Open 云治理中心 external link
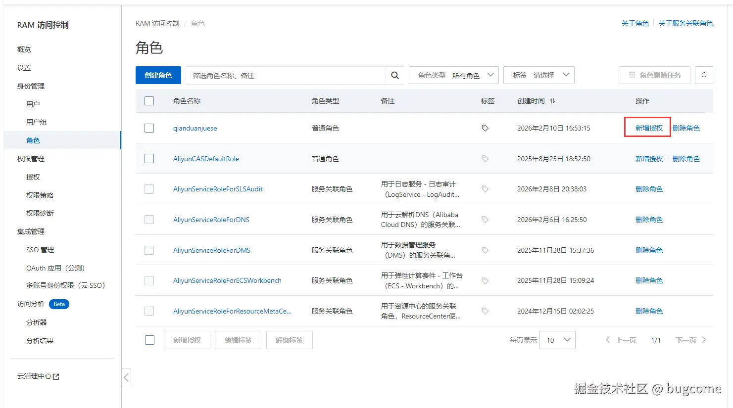This screenshot has height=408, width=733. [38, 376]
